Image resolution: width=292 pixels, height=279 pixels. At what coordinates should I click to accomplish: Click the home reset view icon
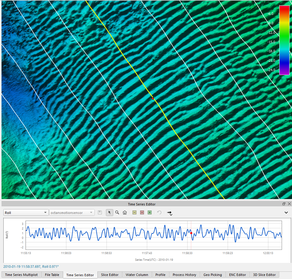point(124,213)
